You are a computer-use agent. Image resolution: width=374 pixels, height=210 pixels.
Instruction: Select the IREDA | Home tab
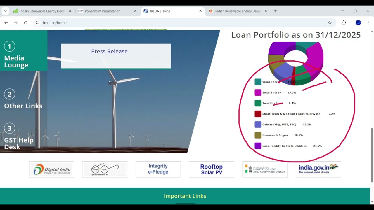click(172, 11)
